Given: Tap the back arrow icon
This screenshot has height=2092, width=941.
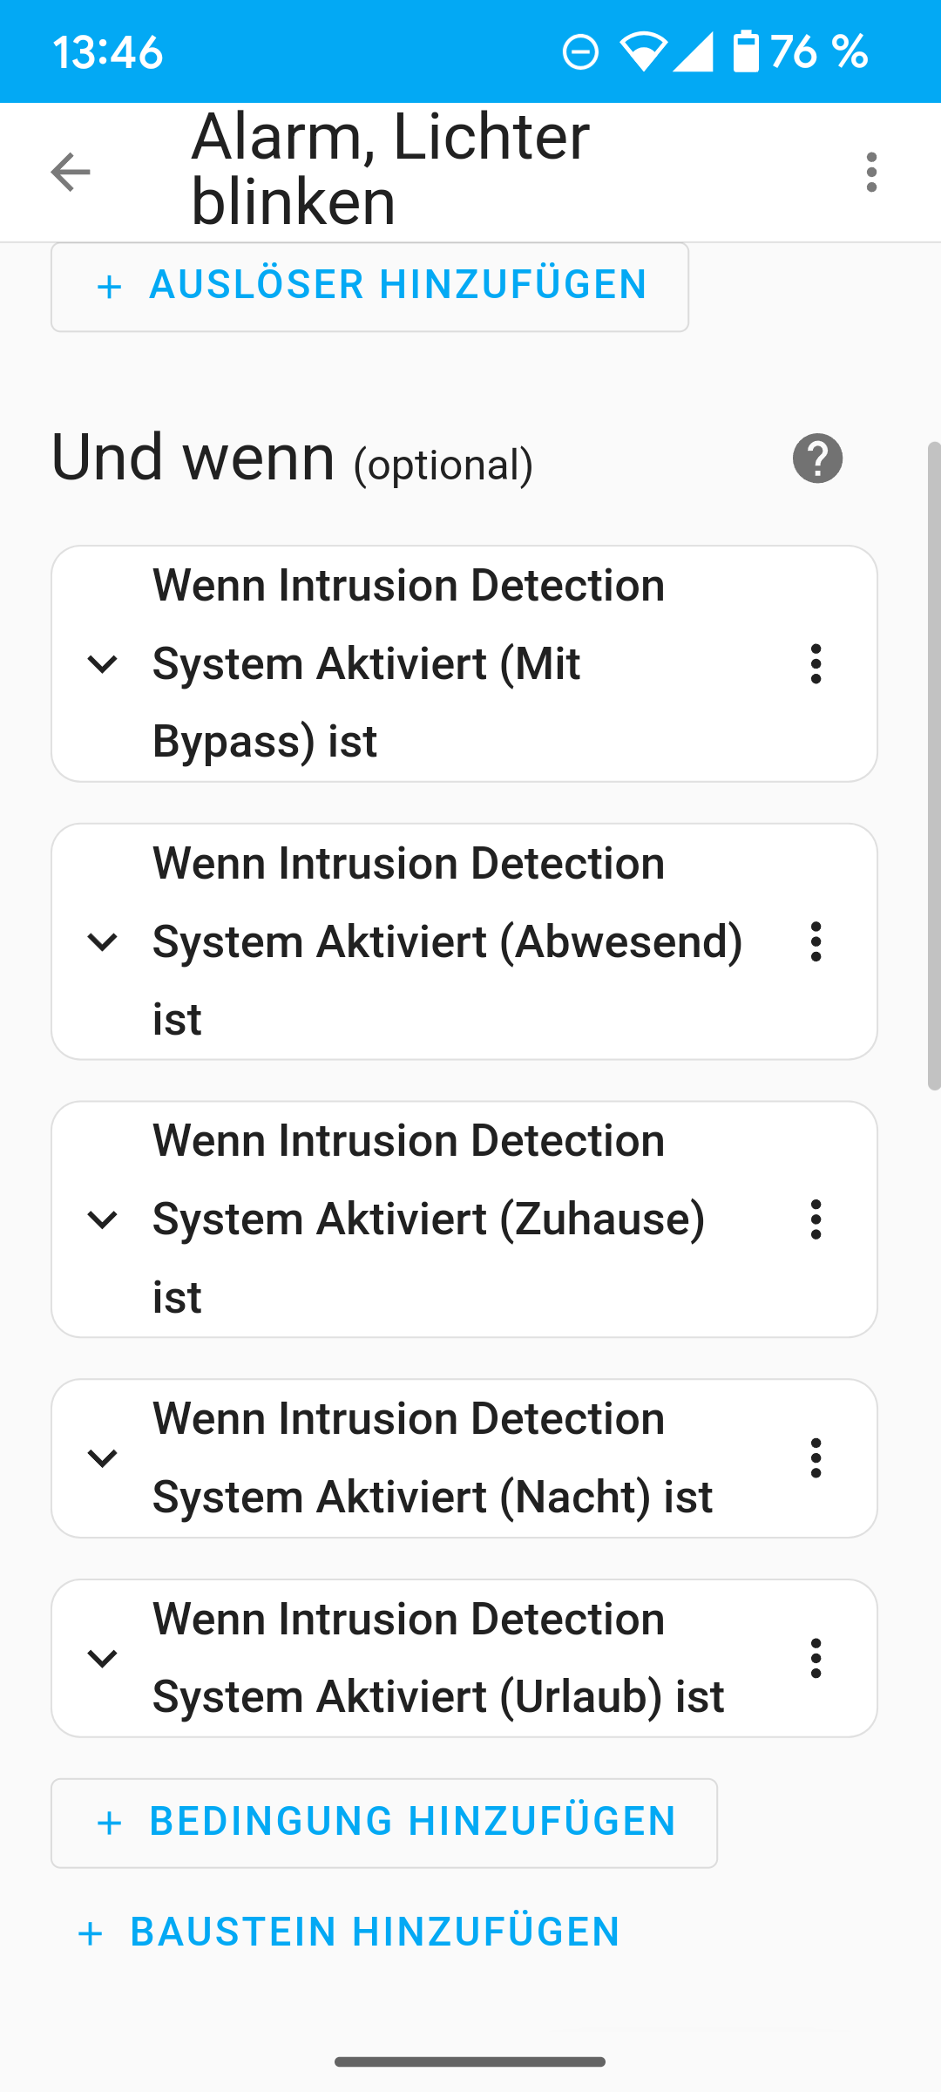Looking at the screenshot, I should [x=71, y=172].
